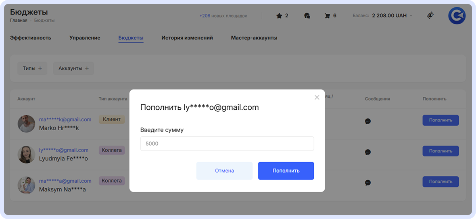Add a filter with Аккаунты plus

(x=73, y=69)
